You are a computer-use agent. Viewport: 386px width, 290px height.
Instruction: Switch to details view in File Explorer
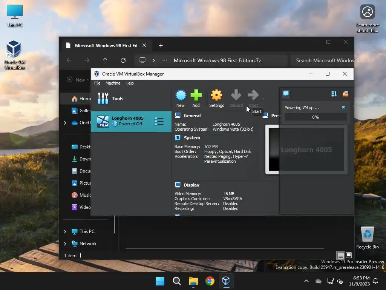[340, 255]
